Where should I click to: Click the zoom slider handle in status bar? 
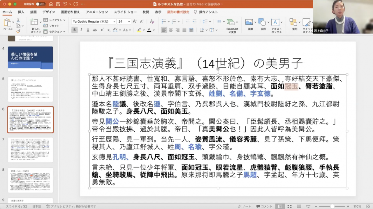(332, 206)
